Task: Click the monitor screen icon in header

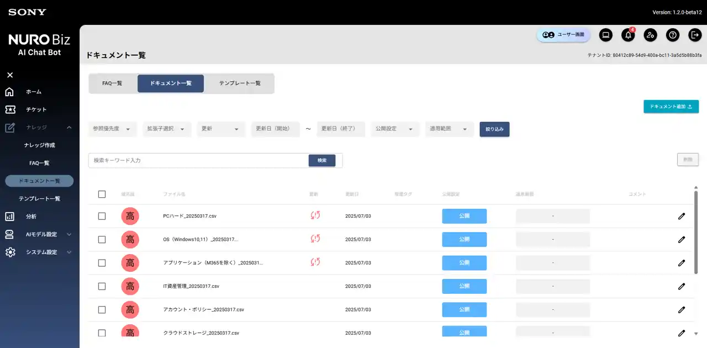Action: (x=606, y=35)
